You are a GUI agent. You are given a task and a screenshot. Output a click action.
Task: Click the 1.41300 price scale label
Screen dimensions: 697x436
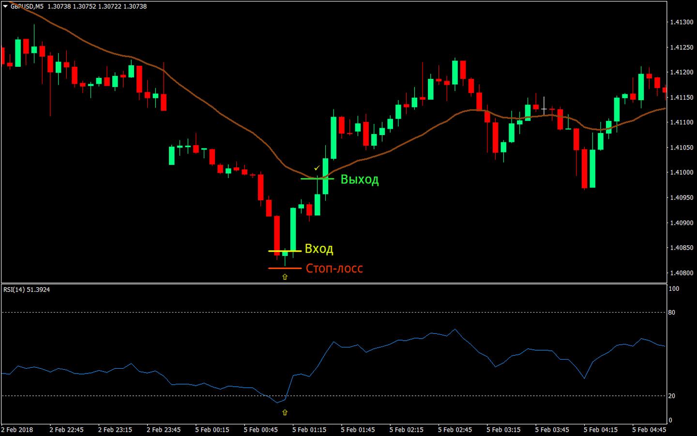click(681, 22)
